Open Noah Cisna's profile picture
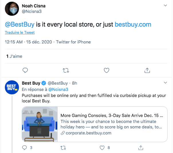Viewport: 173px width, 153px height. pyautogui.click(x=12, y=9)
